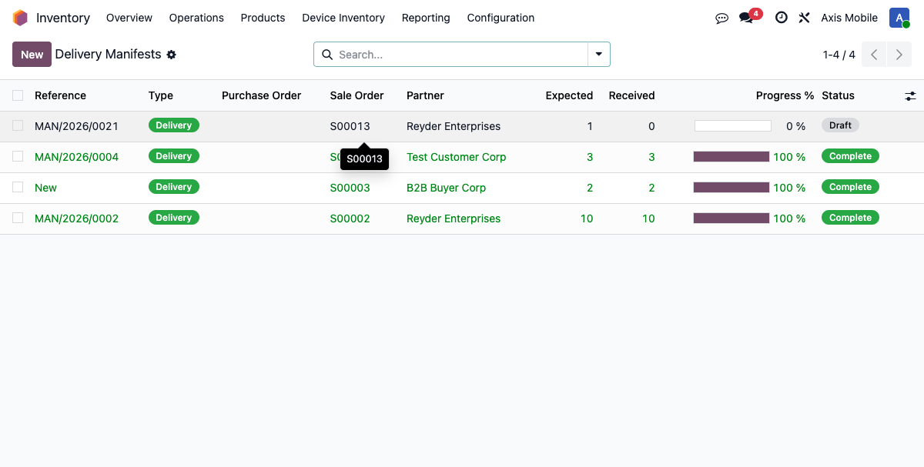Open the Configuration menu
924x467 pixels.
(500, 18)
